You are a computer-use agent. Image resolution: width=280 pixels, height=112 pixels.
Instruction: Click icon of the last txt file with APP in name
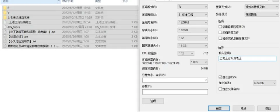click(5, 46)
